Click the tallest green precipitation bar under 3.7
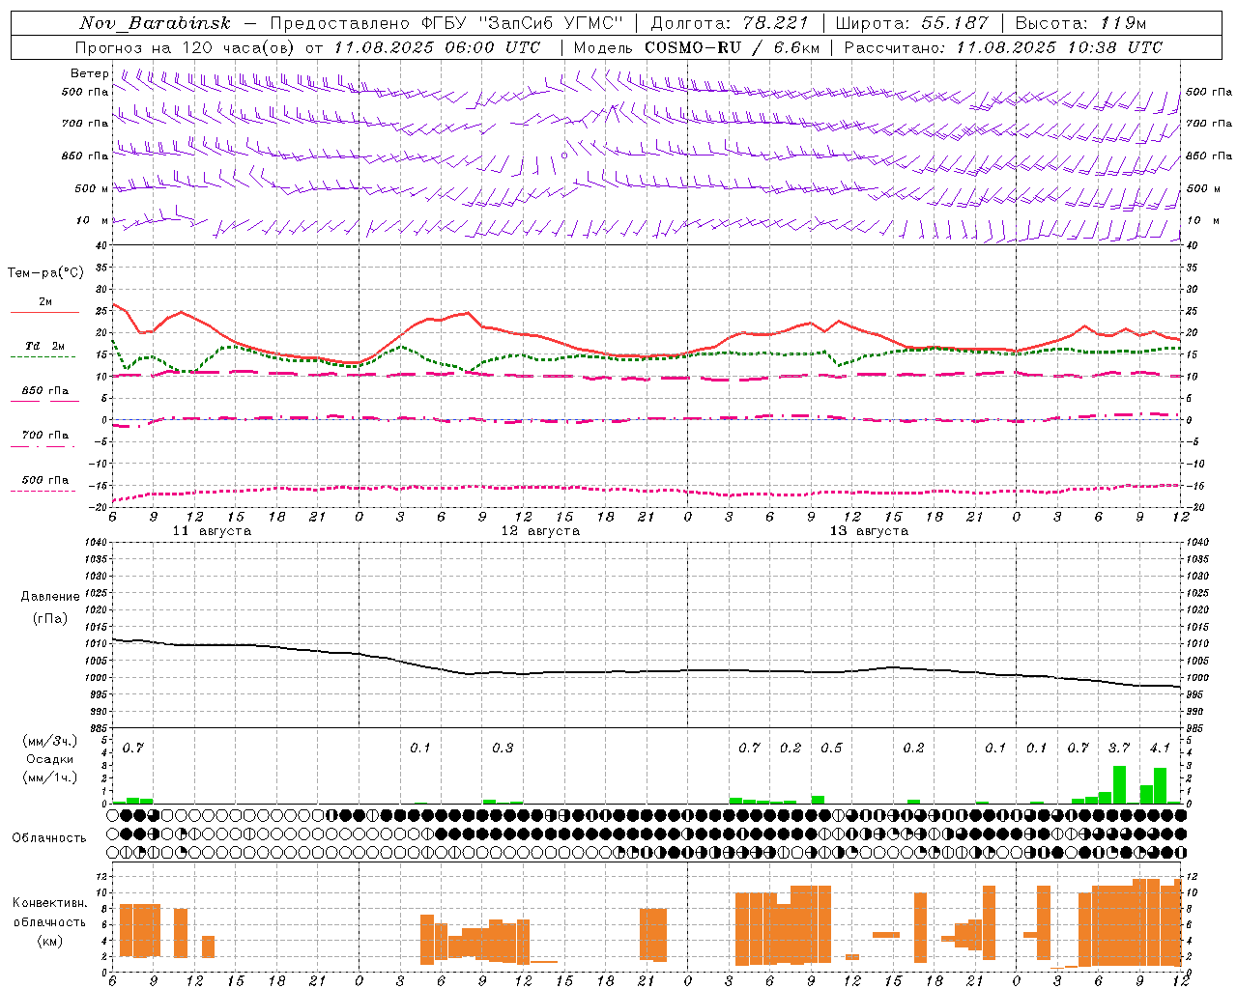This screenshot has height=989, width=1237. (1119, 784)
